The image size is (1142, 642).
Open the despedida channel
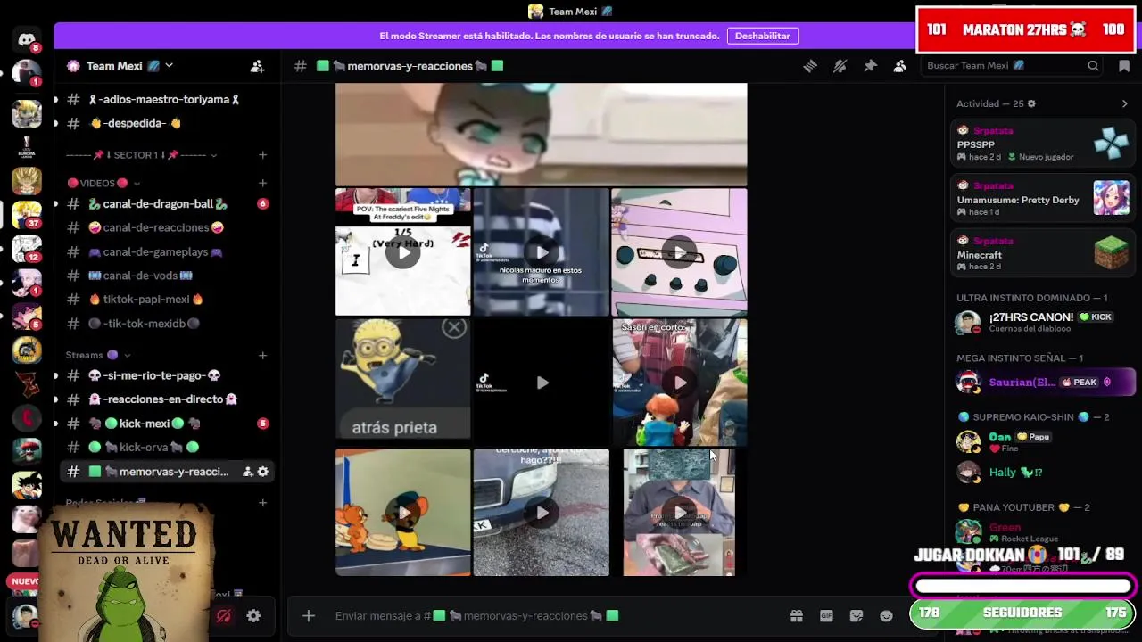coord(166,123)
